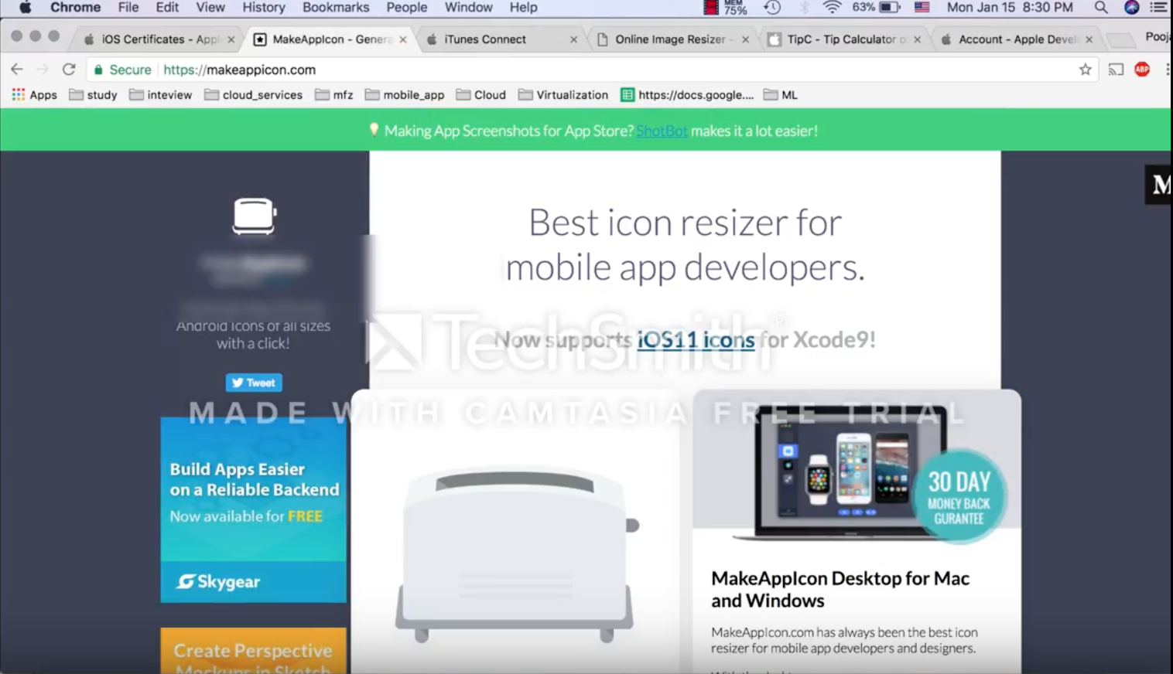Click the Mac account avatar icon in menu bar
This screenshot has width=1173, height=674.
1131,8
